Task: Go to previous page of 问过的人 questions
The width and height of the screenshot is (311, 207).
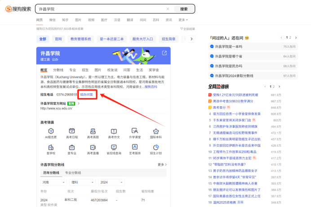Action: coord(281,38)
